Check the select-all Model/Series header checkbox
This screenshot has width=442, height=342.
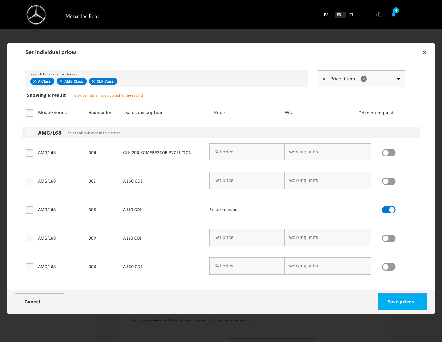29,113
